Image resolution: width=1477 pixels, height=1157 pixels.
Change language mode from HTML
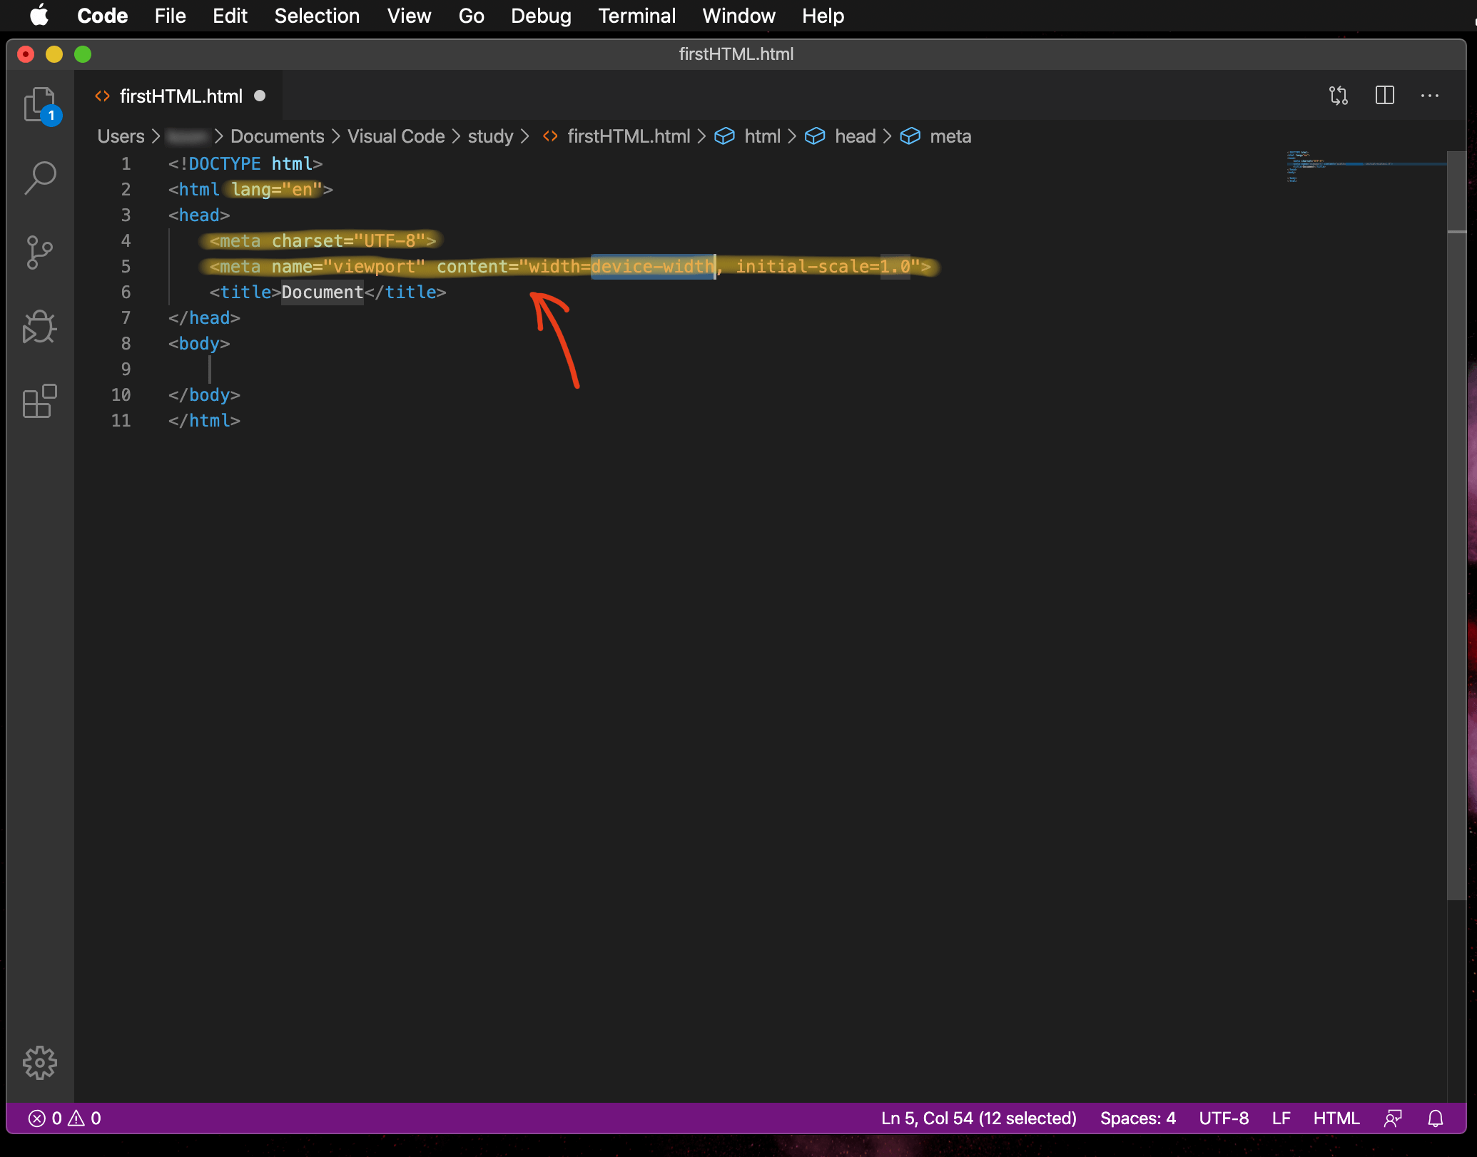click(x=1336, y=1118)
